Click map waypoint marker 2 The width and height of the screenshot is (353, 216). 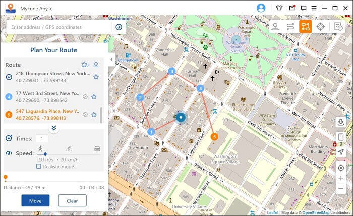[x=140, y=97]
